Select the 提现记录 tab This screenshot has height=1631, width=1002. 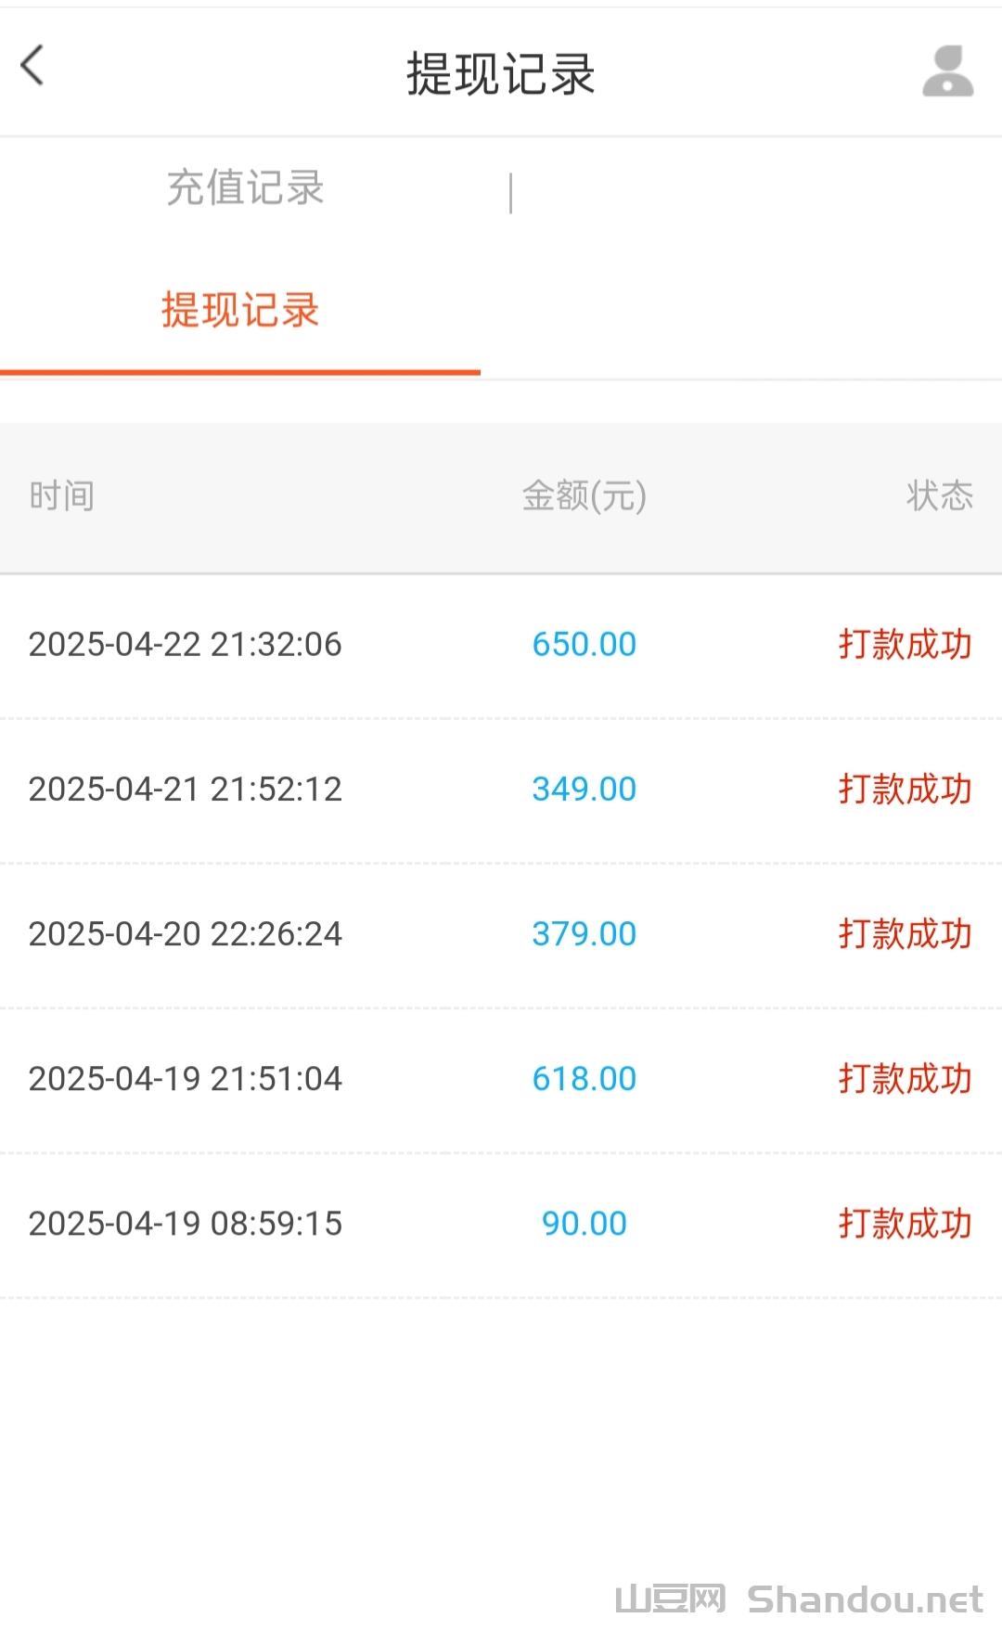tap(240, 311)
